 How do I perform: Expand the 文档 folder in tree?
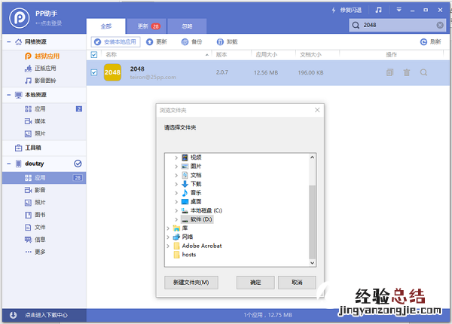[x=176, y=176]
